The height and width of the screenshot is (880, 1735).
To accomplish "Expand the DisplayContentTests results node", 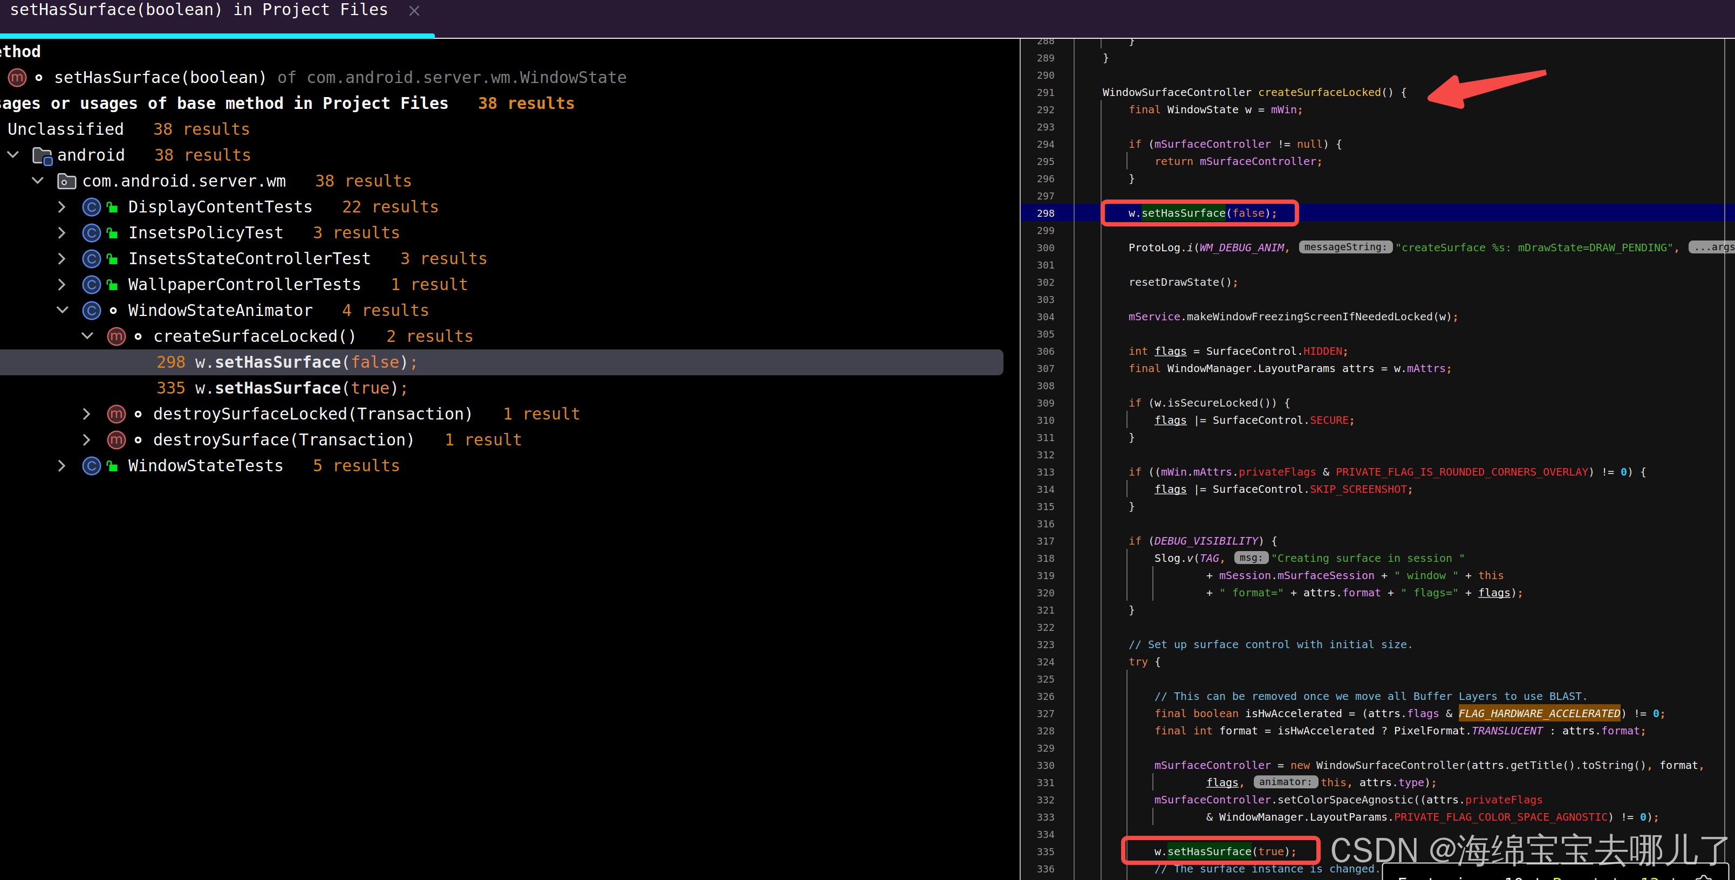I will pyautogui.click(x=62, y=207).
